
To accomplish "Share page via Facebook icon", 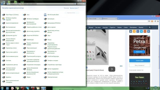I will coord(138,31).
